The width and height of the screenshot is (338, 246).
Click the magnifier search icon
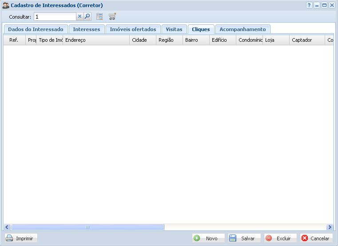87,17
